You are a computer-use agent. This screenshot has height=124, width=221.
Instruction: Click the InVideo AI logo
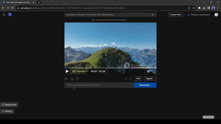[10, 14]
